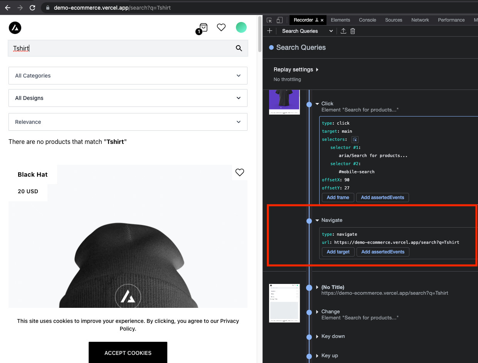The image size is (478, 363).
Task: Click Add target on the Navigate step
Action: 338,252
